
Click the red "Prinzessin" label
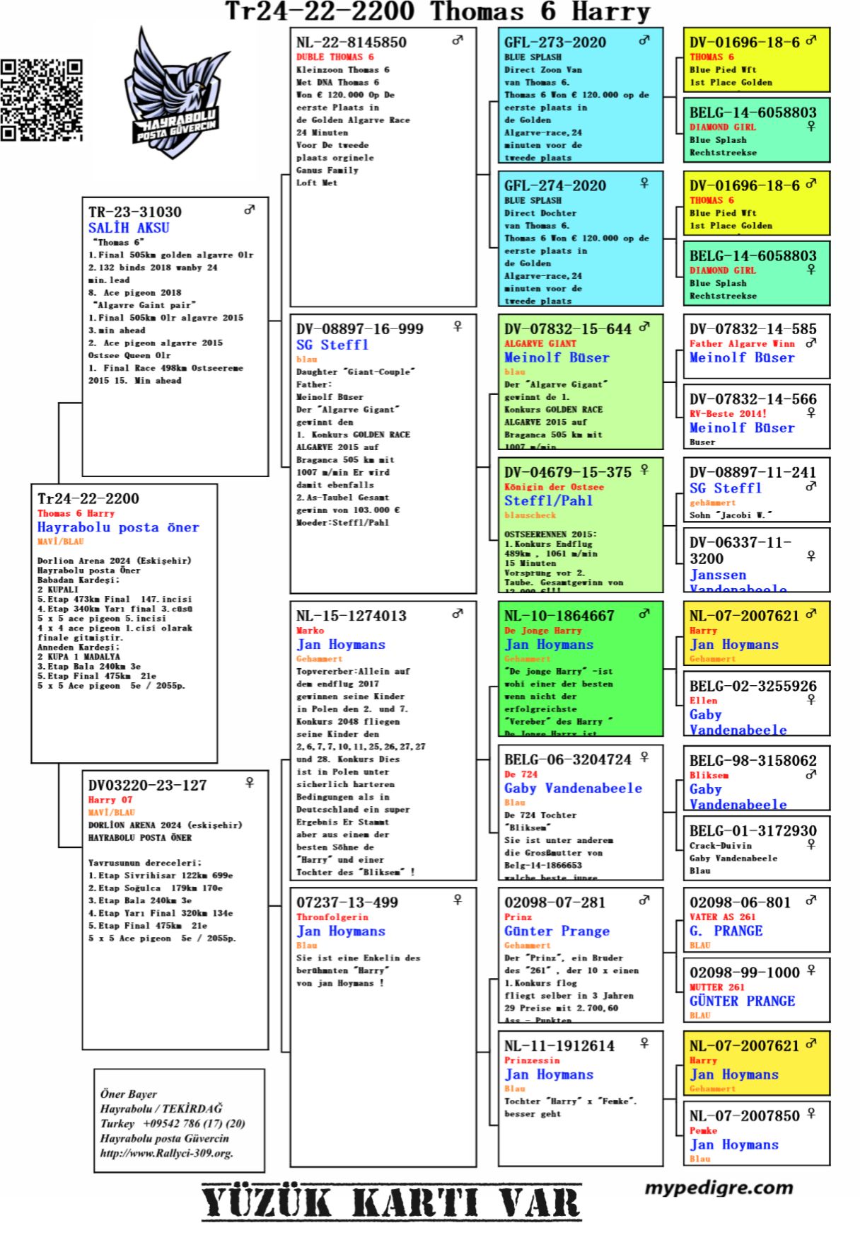[532, 1060]
